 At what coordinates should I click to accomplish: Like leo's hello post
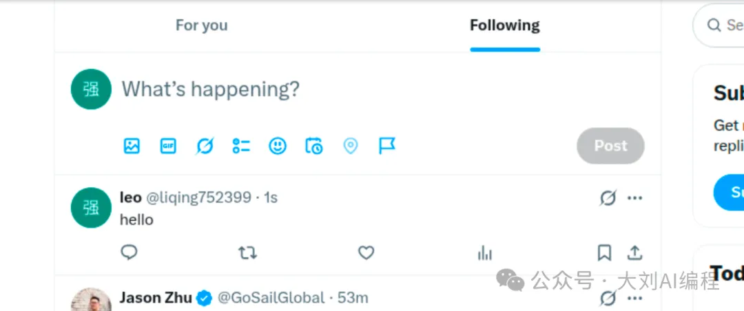(366, 253)
